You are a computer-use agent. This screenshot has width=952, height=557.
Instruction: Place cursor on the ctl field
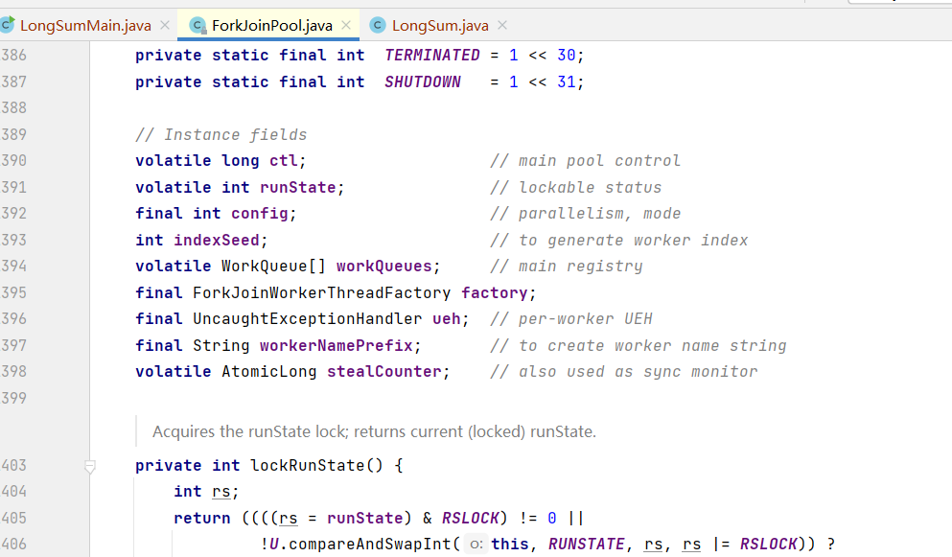284,161
